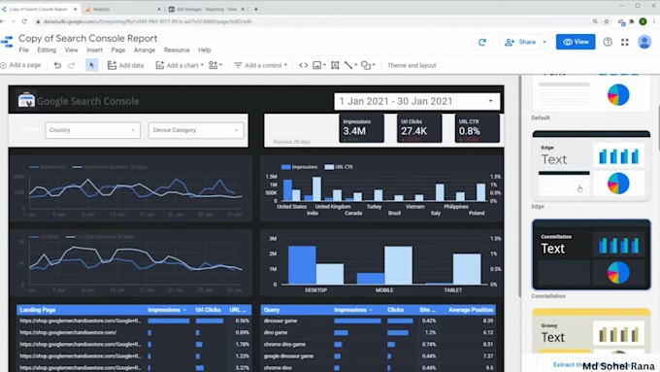The image size is (660, 372).
Task: Bookmark this page with the star icon
Action: point(606,21)
